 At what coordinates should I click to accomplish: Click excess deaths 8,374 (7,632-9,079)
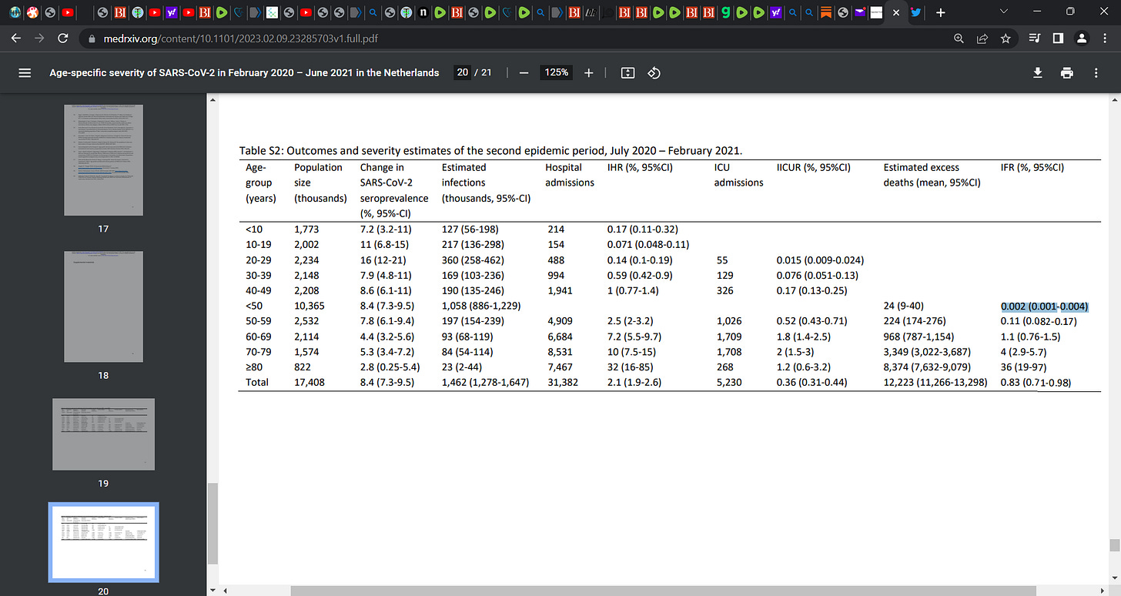pos(931,367)
